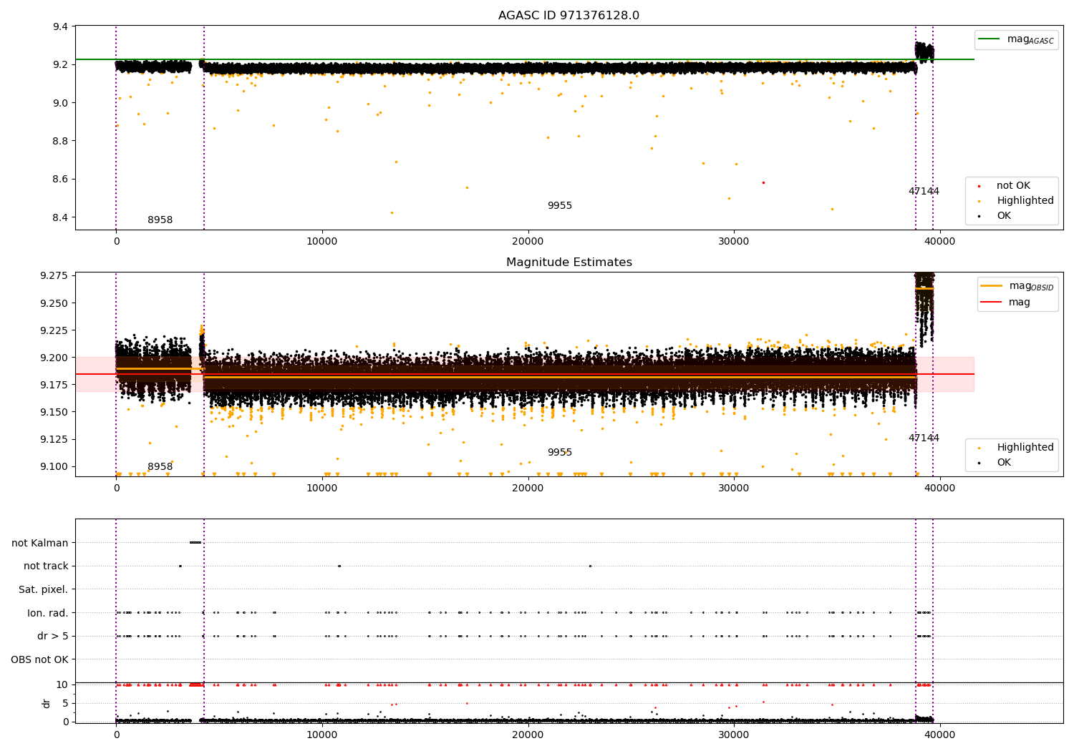Click 'OK' in Magnitude Estimates lower legend

(x=1004, y=463)
